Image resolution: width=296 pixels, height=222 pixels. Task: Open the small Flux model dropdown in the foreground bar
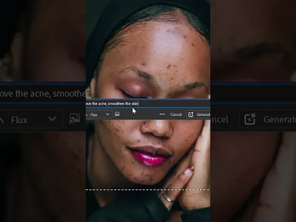(x=99, y=115)
